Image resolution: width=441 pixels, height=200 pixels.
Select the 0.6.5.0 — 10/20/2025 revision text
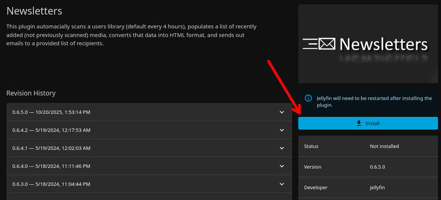[51, 112]
